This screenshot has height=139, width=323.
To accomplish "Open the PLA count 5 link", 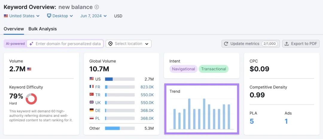I will point(252,121).
